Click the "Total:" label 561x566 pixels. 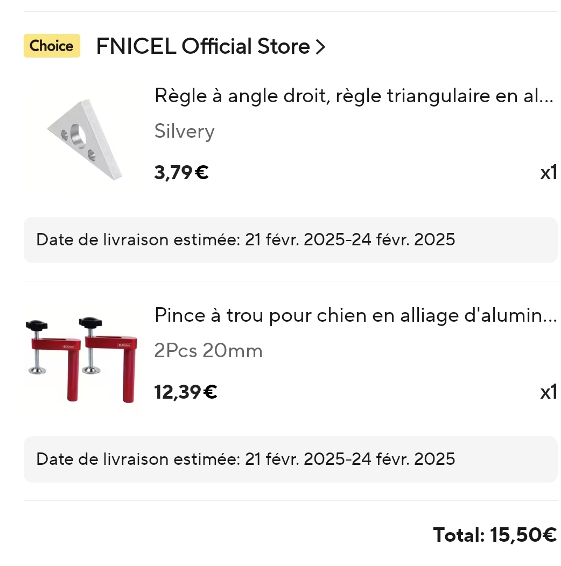[x=459, y=535]
